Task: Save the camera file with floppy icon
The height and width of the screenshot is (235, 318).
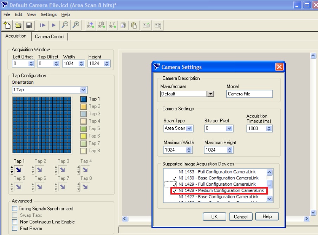Action: [29, 25]
